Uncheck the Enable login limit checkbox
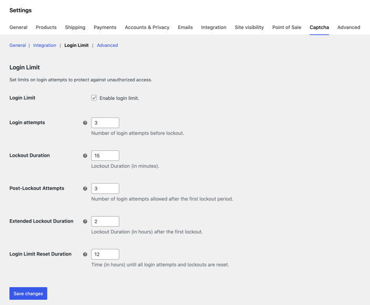 pyautogui.click(x=94, y=98)
